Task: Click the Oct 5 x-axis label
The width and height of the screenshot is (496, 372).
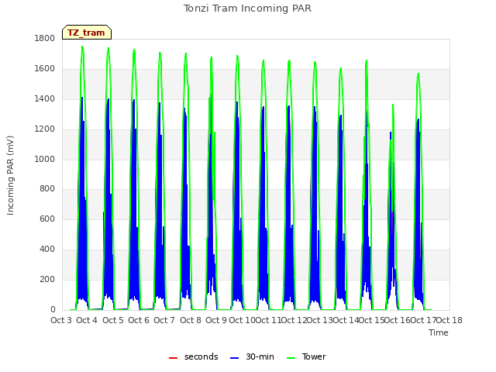Action: pos(113,320)
